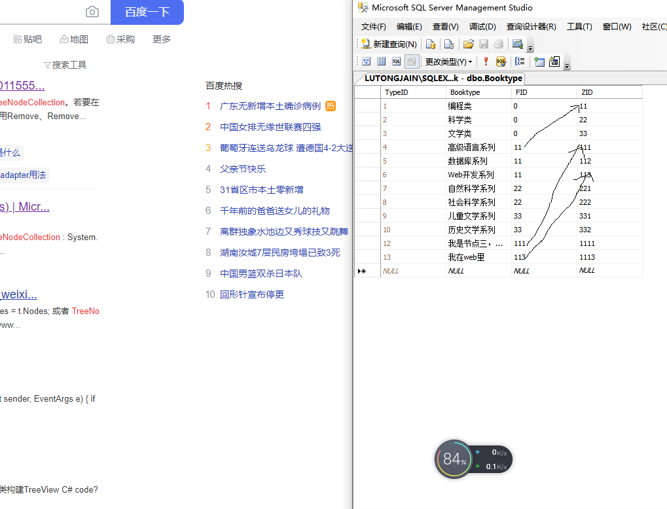Open hot search 中国女排无缘世联赛四强
Screen dimensions: 667x509
pos(270,127)
